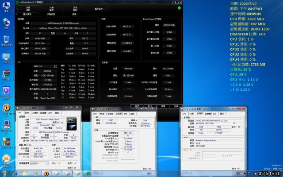Image resolution: width=283 pixels, height=177 pixels.
Task: Open Windows Explorer folder on taskbar
Action: [26, 174]
